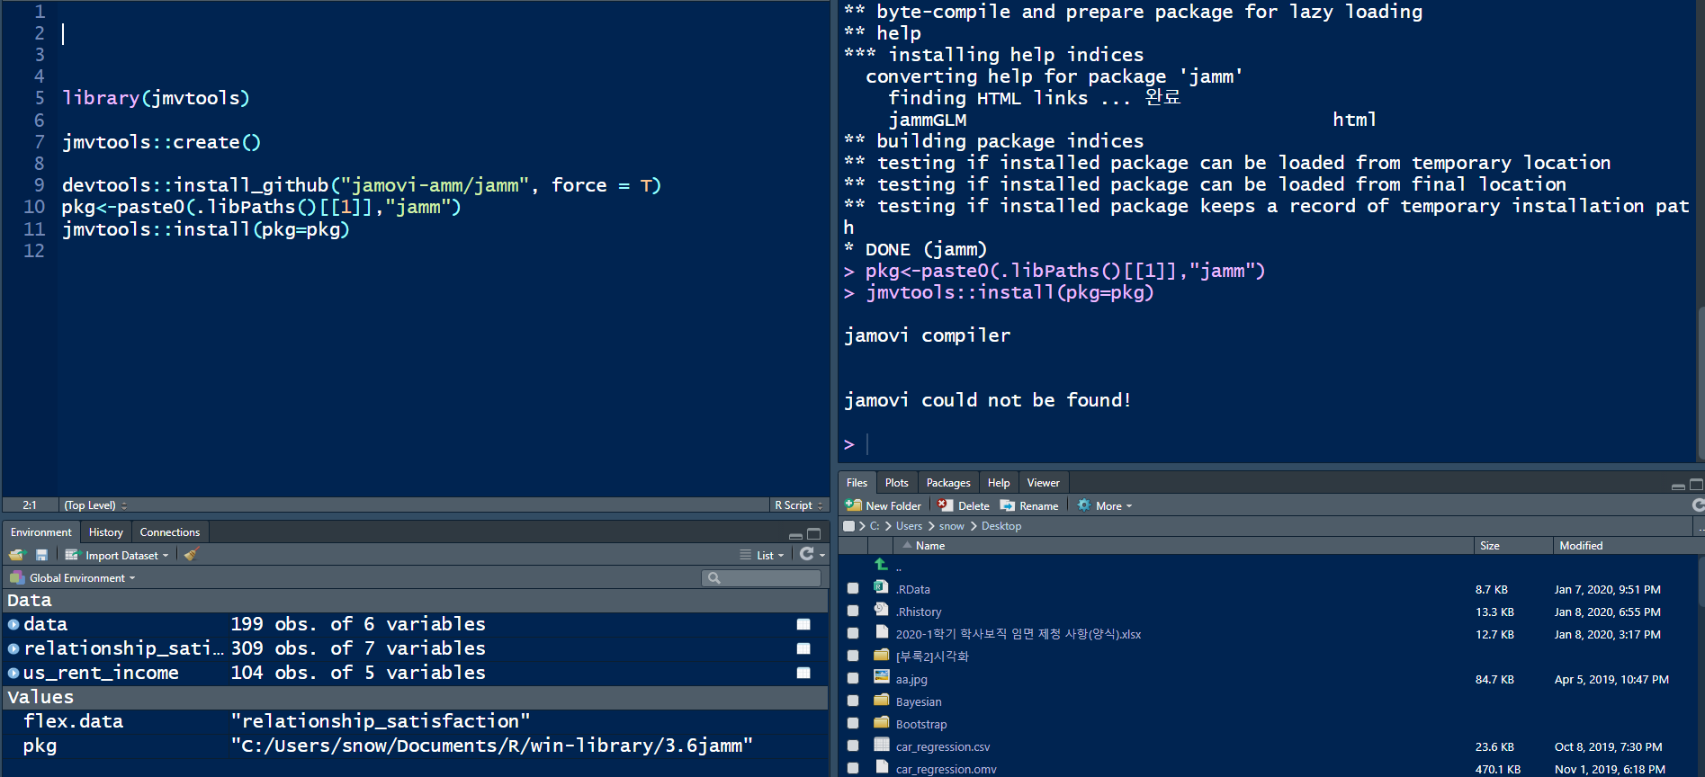Minimize the Files pane
The image size is (1705, 777).
[1678, 486]
